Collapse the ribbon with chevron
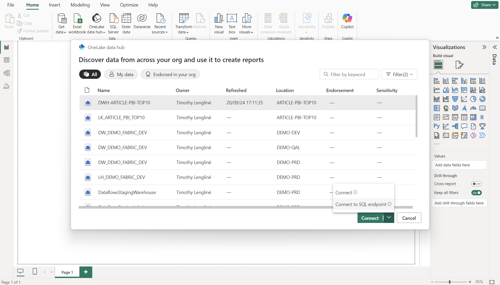Viewport: 500px width, 285px height. 497,38
